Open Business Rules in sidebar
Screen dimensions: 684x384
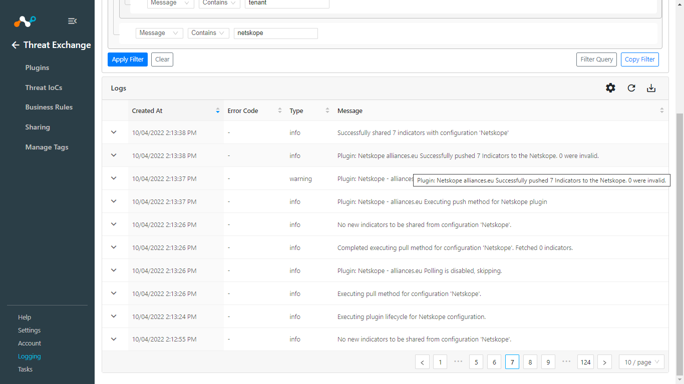tap(49, 107)
